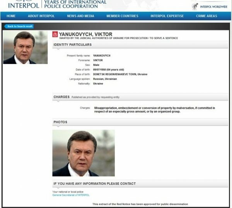The width and height of the screenshot is (232, 208).
Task: Click Back to Search result button
Action: pos(19,27)
